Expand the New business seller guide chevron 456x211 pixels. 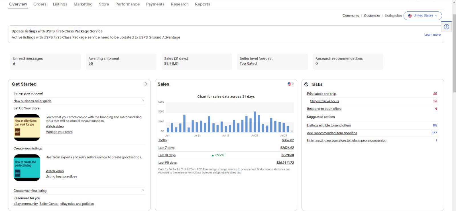tap(143, 100)
